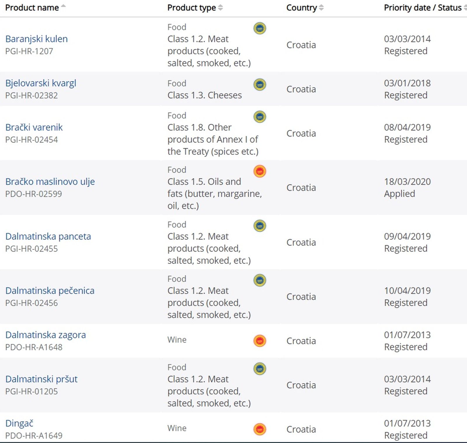Click the PGI badge for Dalmatinska pečenica
This screenshot has height=443, width=467.
259,280
